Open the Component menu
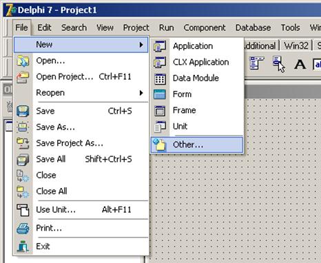Screen dimensions: 321x263 click(x=205, y=28)
